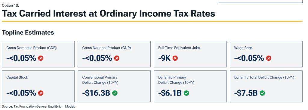Click the Dynamic Total Deficit Change label

(264, 78)
